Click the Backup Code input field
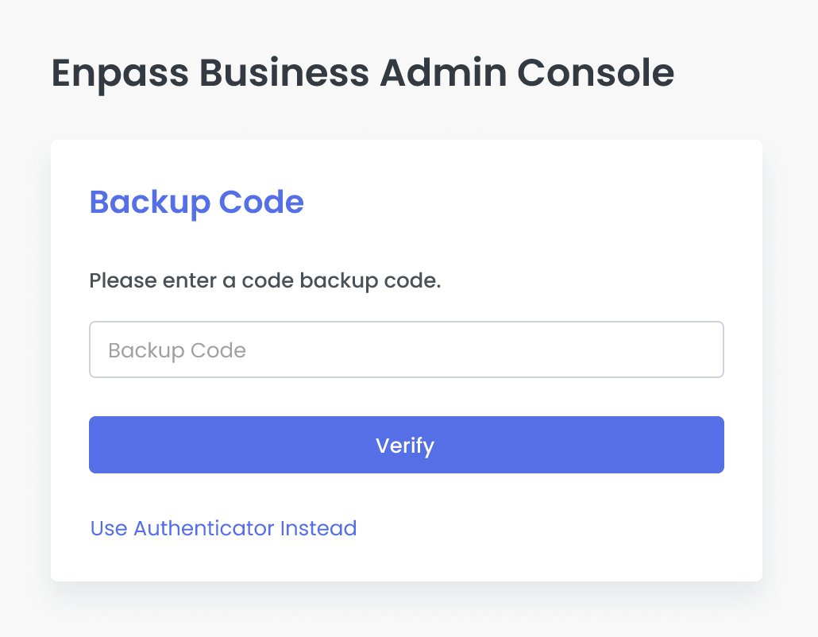The image size is (818, 637). click(407, 349)
